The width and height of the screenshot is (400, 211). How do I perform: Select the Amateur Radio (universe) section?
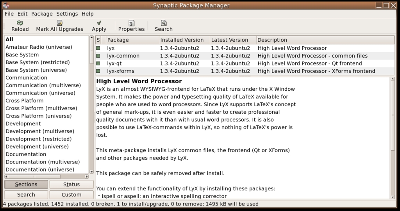tap(39, 47)
